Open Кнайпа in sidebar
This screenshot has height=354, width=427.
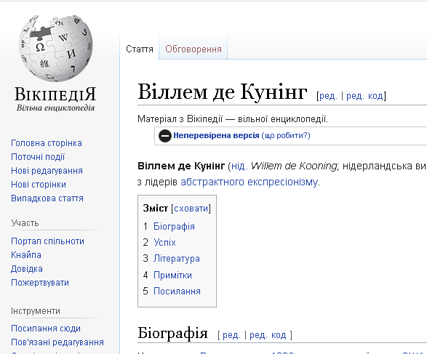[x=26, y=255]
